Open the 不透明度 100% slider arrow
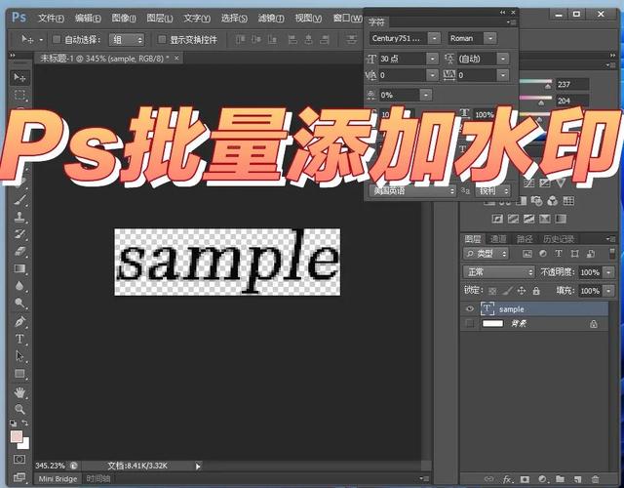The width and height of the screenshot is (624, 488). coord(608,272)
